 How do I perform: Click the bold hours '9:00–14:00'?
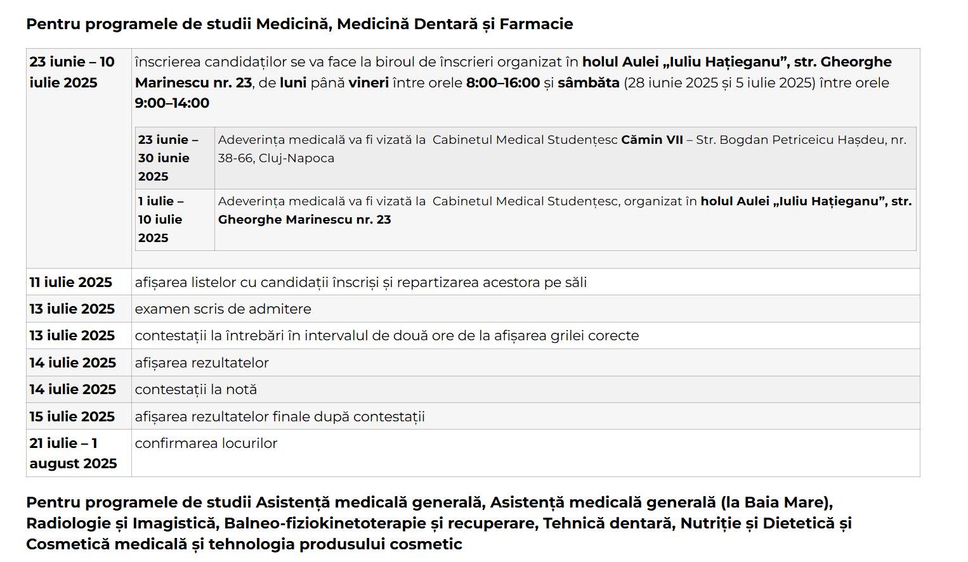172,103
